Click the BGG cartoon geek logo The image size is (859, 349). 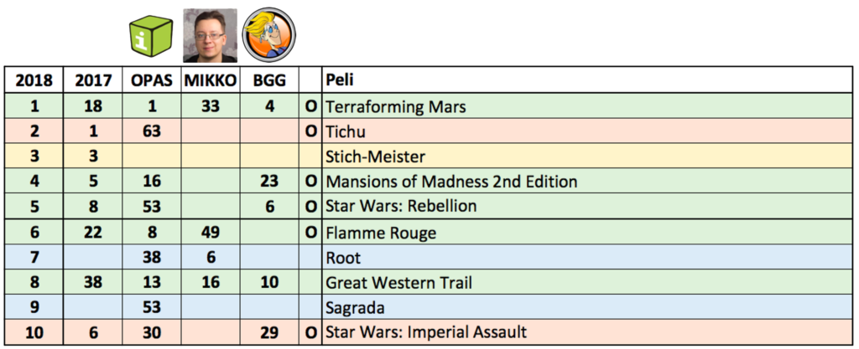click(269, 35)
